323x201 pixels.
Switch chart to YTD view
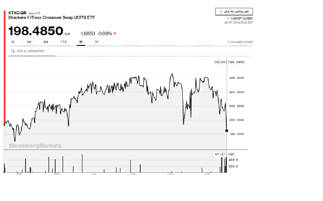tap(64, 42)
